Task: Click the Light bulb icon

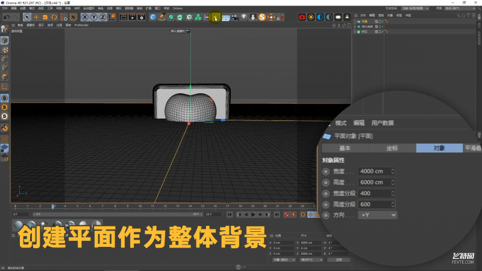Action: (244, 17)
